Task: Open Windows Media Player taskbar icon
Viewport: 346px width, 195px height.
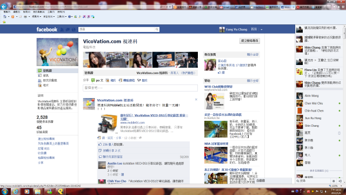Action: pyautogui.click(x=26, y=191)
